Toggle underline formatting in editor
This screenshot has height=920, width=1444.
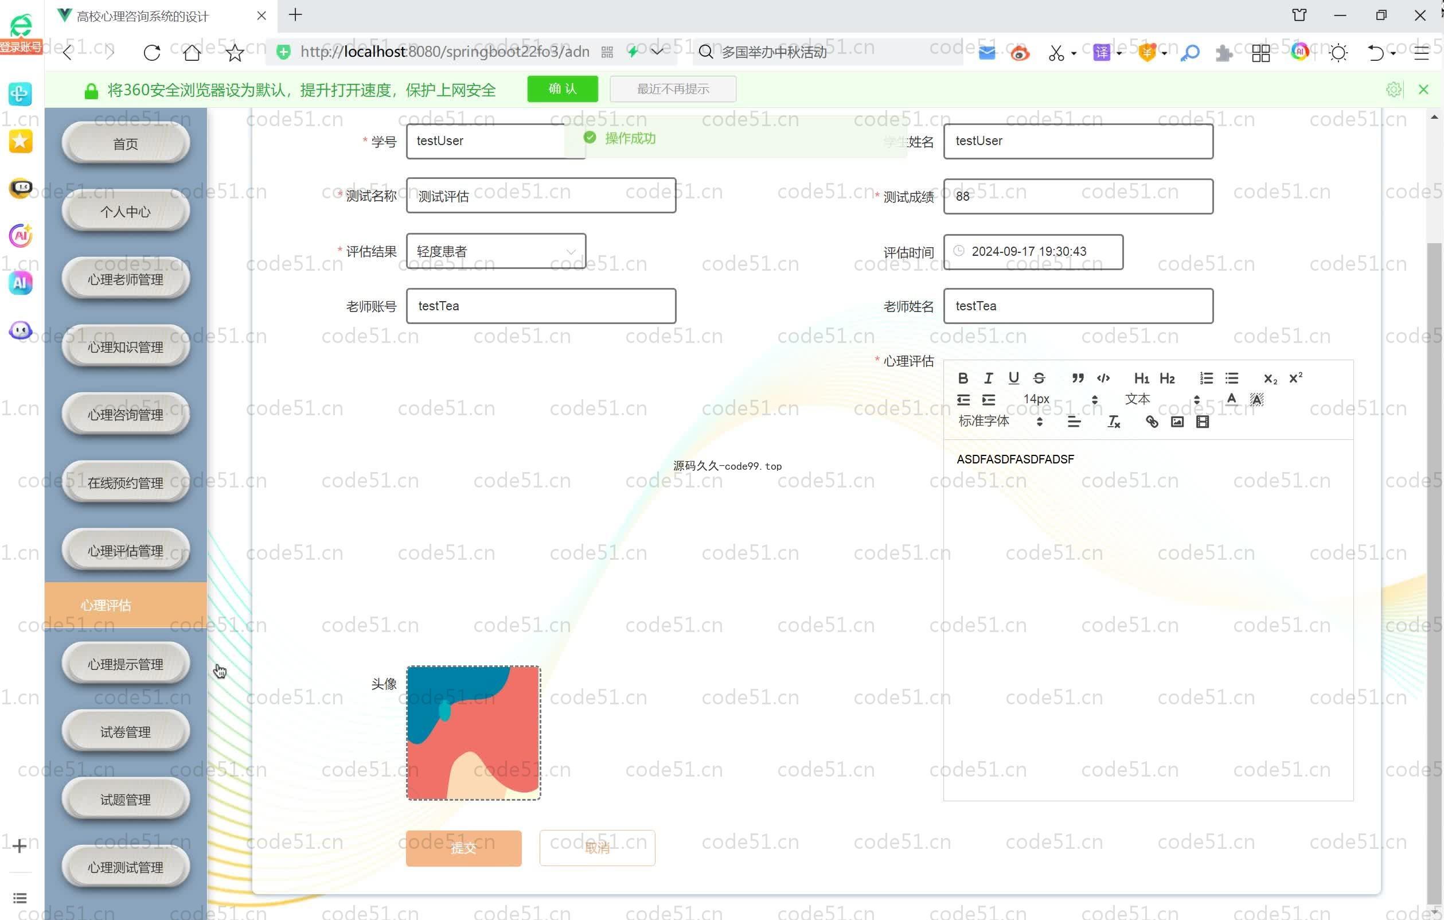point(1013,378)
